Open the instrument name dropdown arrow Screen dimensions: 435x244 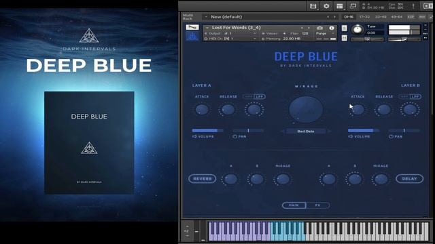pyautogui.click(x=207, y=28)
